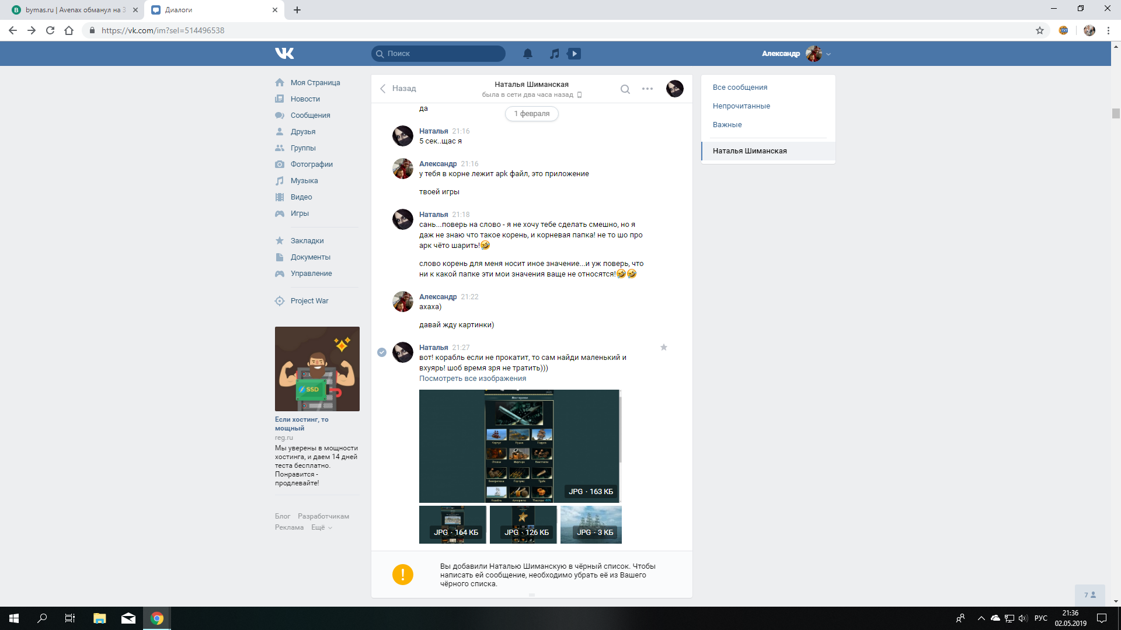Screen dimensions: 1121x630
Task: Open the three-dots conversation actions menu
Action: (x=647, y=89)
